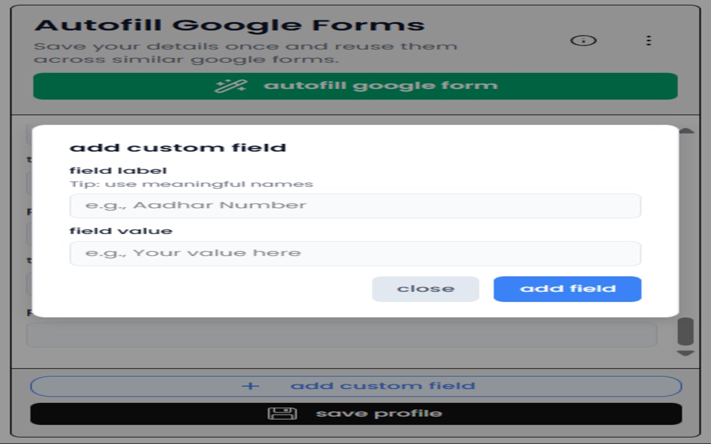The width and height of the screenshot is (711, 444).
Task: Click the plus icon beside add custom field
Action: pyautogui.click(x=251, y=386)
